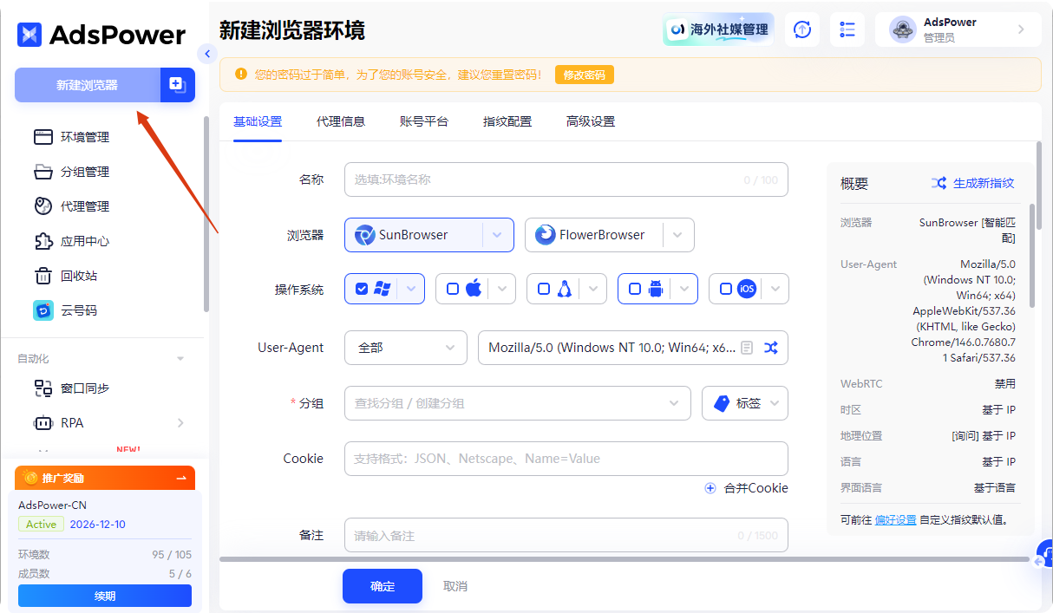The width and height of the screenshot is (1053, 613).
Task: Open the SunBrowser version dropdown
Action: coord(497,234)
